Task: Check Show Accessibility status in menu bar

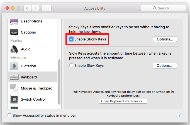Action: coord(9,115)
